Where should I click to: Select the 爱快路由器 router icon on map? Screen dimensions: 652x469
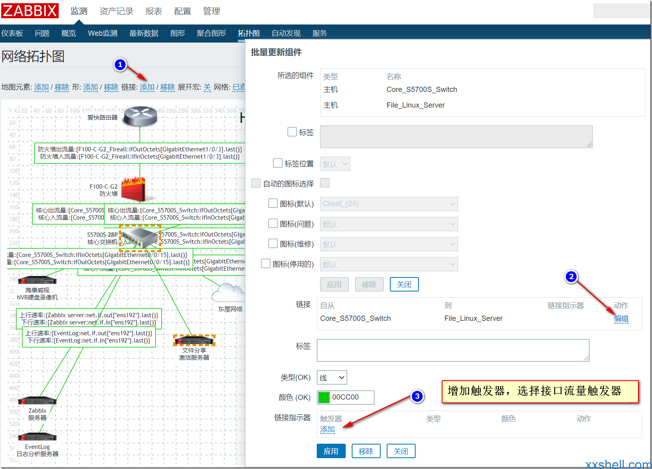pos(140,116)
